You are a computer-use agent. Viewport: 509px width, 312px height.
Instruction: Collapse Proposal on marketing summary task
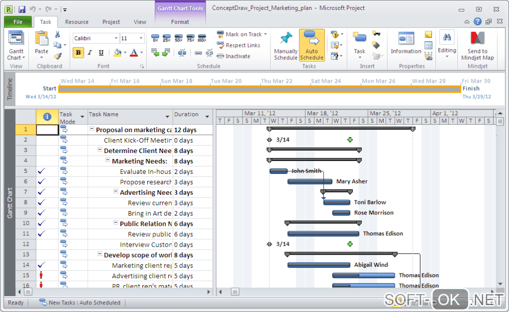(92, 129)
